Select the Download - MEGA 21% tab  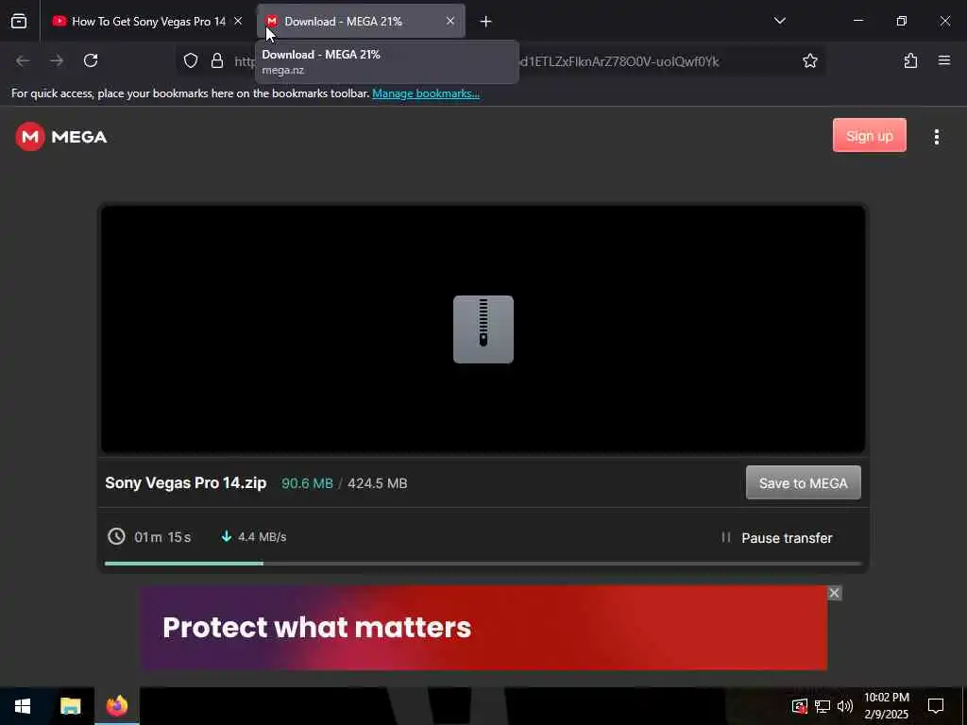[360, 22]
